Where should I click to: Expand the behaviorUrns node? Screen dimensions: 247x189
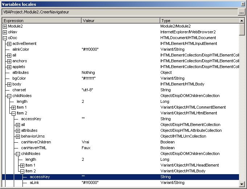18,136
